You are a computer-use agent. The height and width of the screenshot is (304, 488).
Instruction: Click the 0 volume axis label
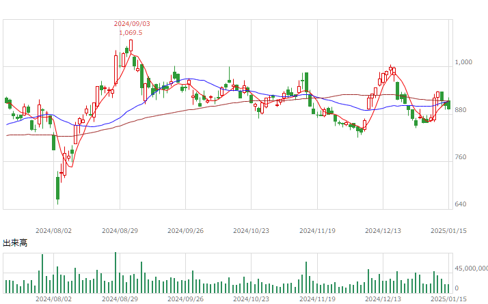457,288
